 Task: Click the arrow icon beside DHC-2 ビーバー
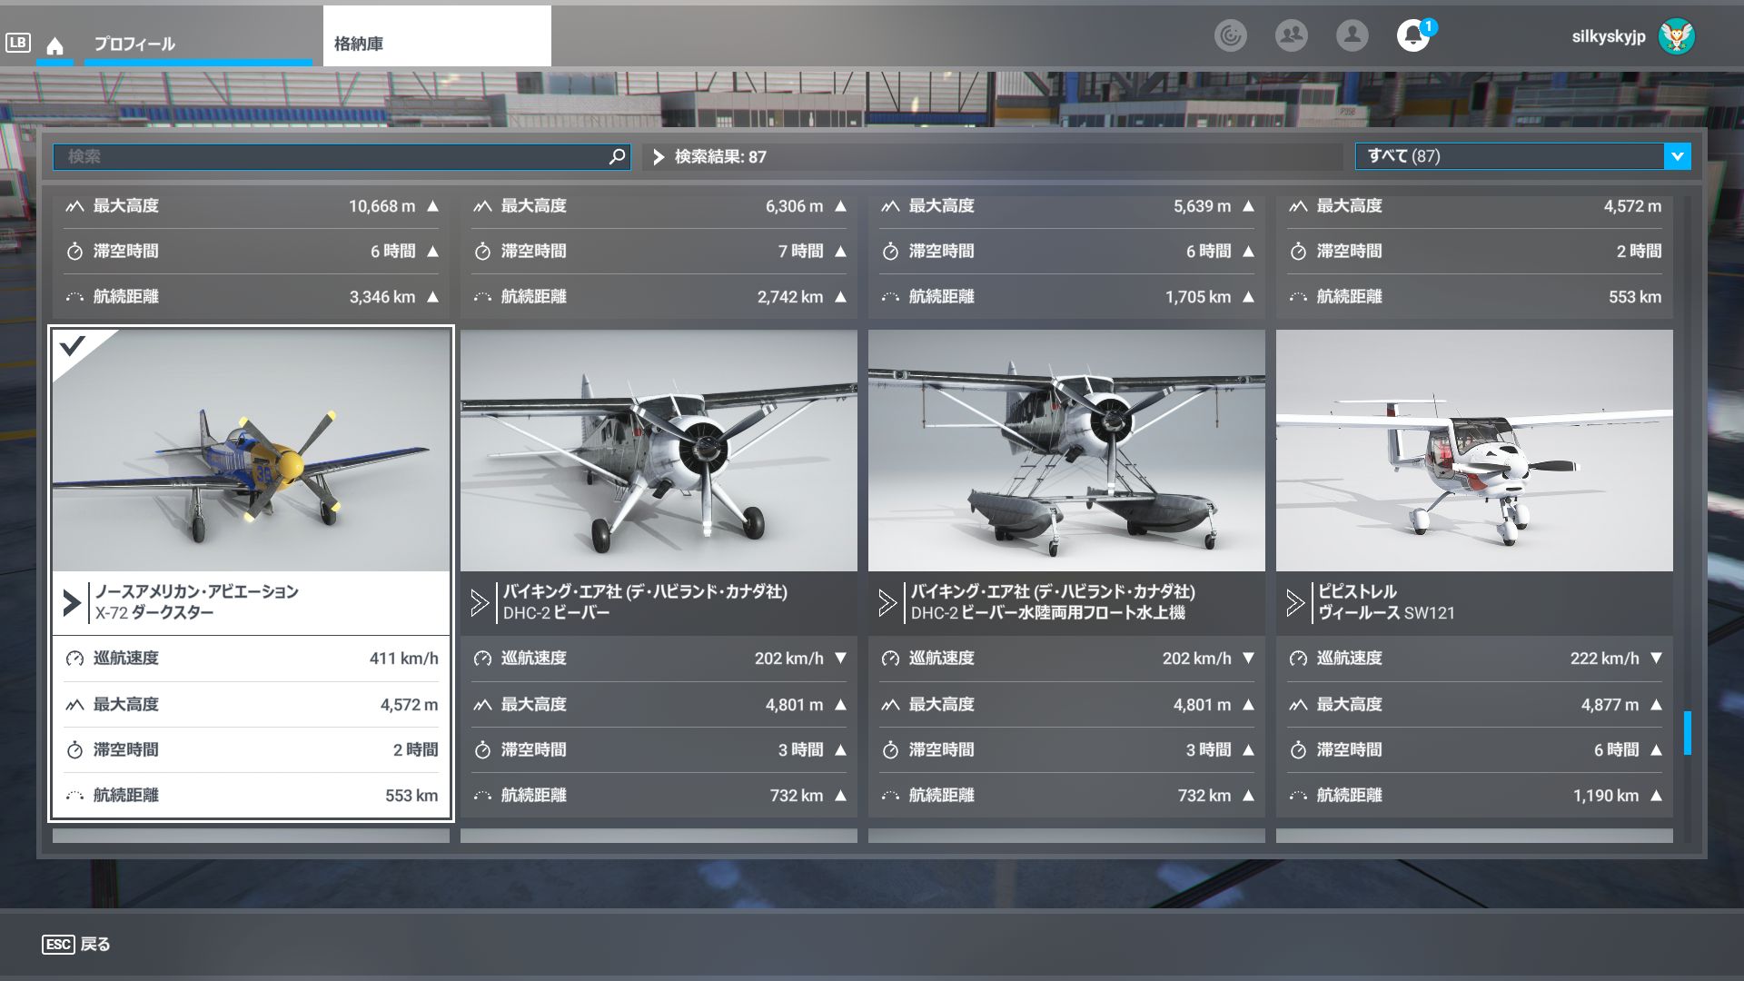(x=480, y=602)
